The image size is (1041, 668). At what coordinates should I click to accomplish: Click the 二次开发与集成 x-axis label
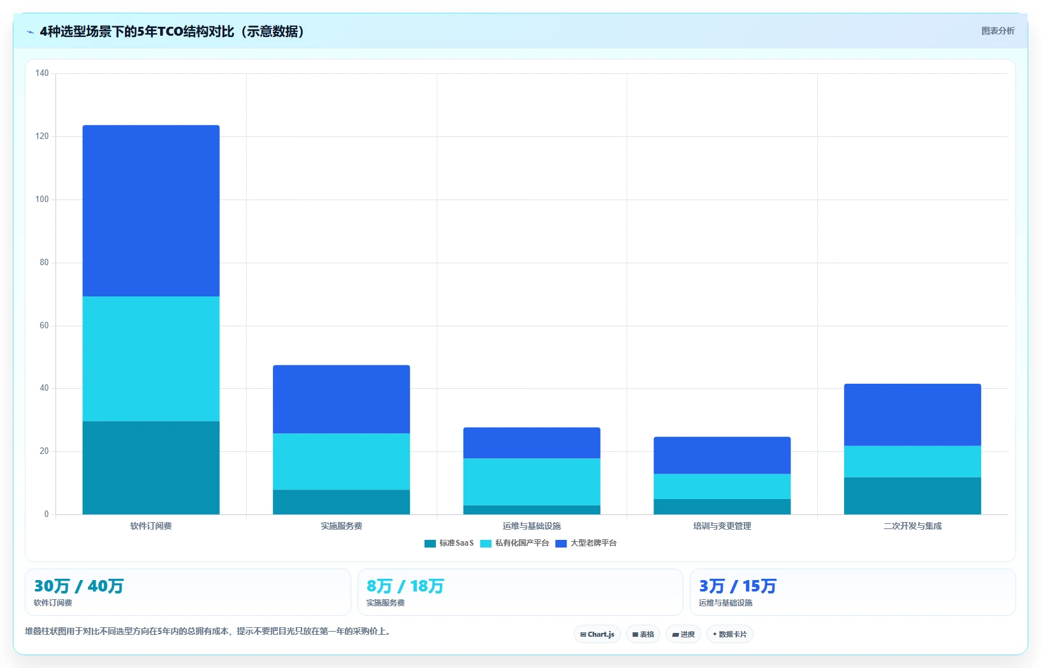pyautogui.click(x=912, y=526)
